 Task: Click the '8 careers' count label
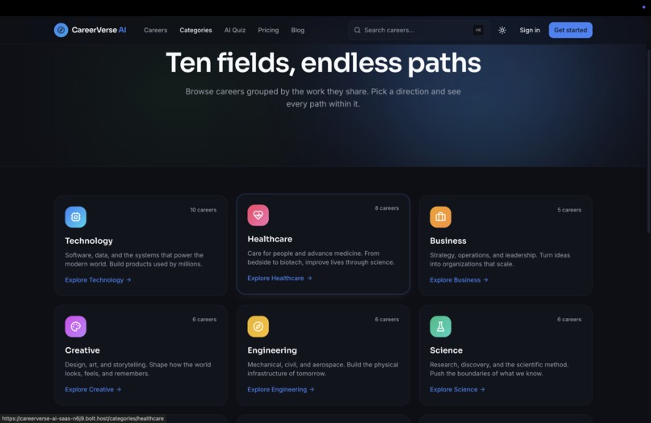[387, 208]
